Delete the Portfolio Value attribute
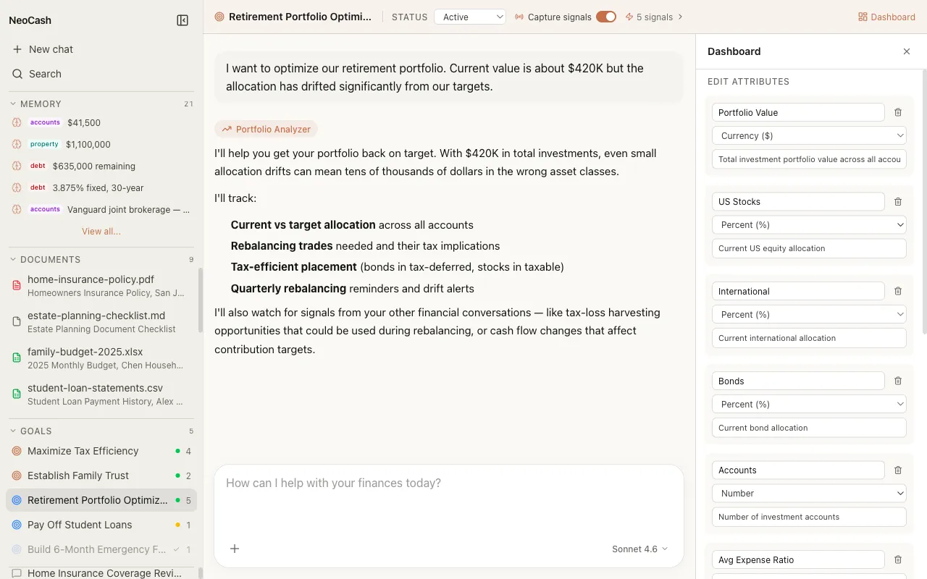 tap(898, 112)
